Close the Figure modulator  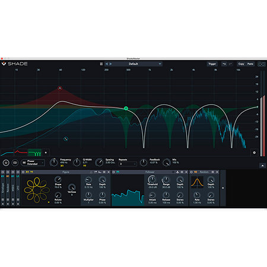point(109,172)
